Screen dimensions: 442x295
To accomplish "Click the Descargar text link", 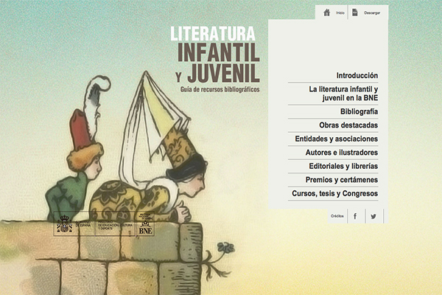I will 372,13.
